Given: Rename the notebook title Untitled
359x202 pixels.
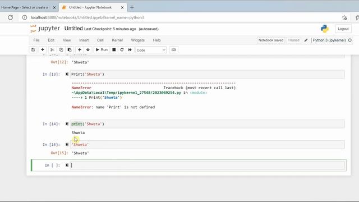Looking at the screenshot, I should (x=73, y=29).
